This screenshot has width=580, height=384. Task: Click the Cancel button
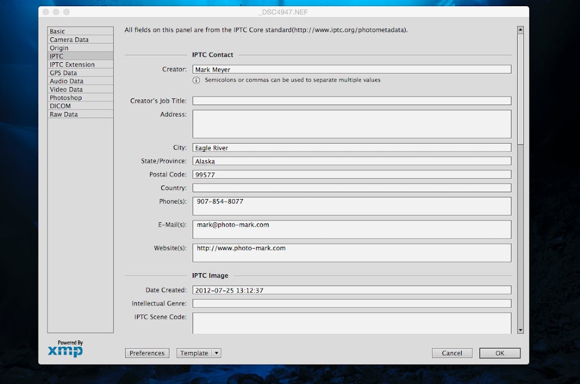click(x=451, y=353)
